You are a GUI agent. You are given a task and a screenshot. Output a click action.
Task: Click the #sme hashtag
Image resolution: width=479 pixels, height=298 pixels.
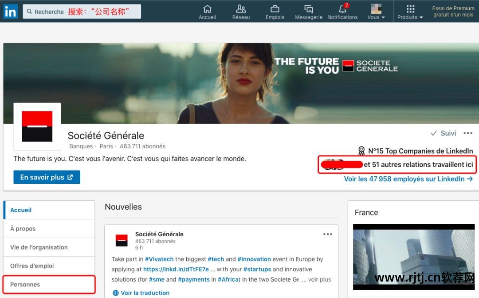tap(157, 279)
